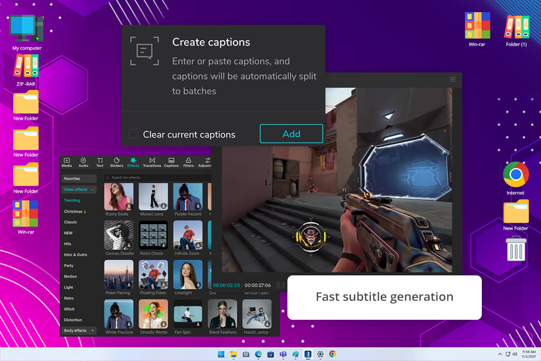Check the Clear current captions checkbox
Viewport: 541px width, 361px height.
[134, 134]
